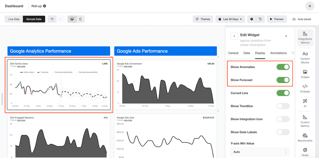This screenshot has height=158, width=319.
Task: Click the Roll-up info icon
Action: click(x=45, y=6)
